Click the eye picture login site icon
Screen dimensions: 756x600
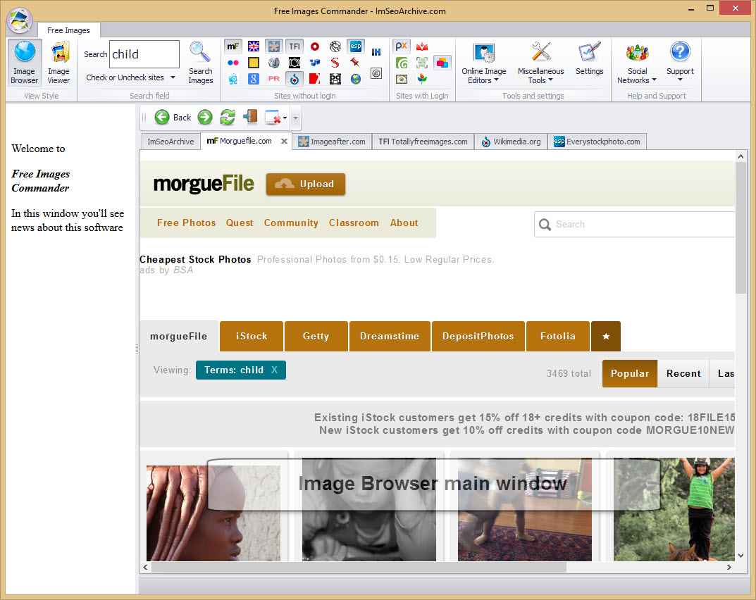401,79
